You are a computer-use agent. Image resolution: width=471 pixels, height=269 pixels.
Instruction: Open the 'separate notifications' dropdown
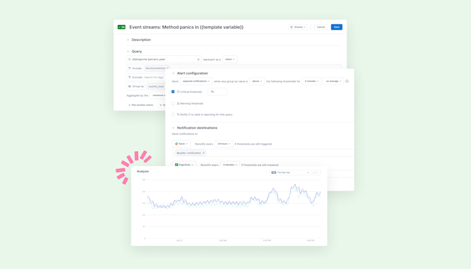pyautogui.click(x=196, y=82)
